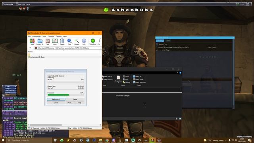Click the Pause button in extraction dialog
This screenshot has height=143, width=254.
pyautogui.click(x=75, y=99)
